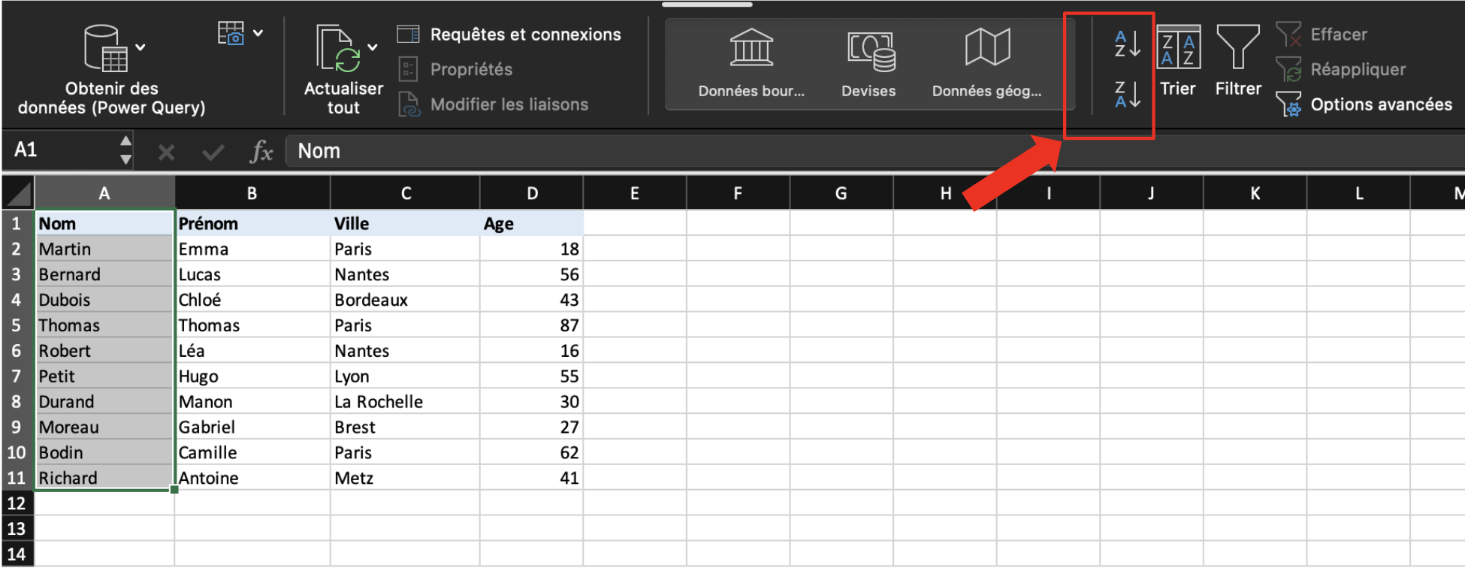Click cell containing Bordeaux
This screenshot has width=1465, height=571.
click(405, 300)
